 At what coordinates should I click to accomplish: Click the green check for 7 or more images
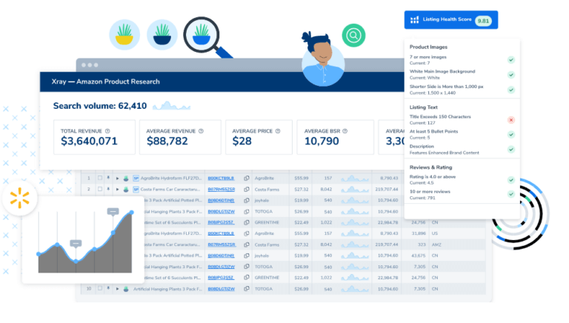511,59
